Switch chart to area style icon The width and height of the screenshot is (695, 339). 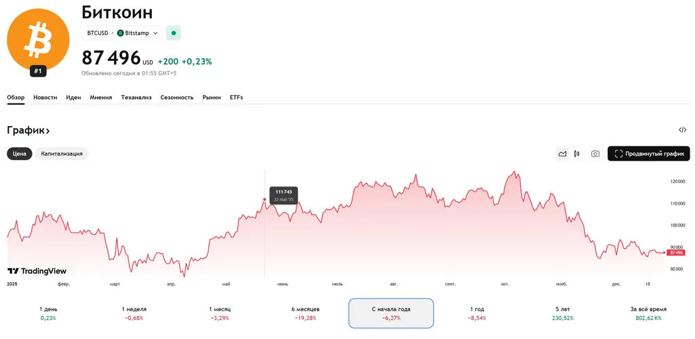click(x=563, y=154)
